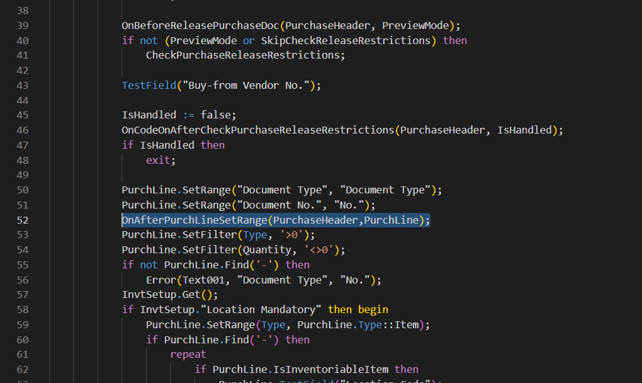Select OnBeforeReleasePurchaseDoc on line 39

[x=196, y=25]
